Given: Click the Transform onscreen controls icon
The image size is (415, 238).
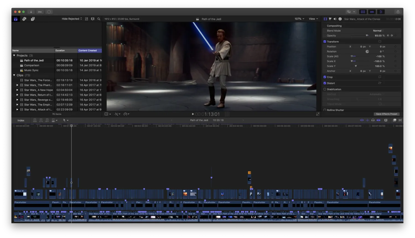Looking at the screenshot, I should pos(380,41).
